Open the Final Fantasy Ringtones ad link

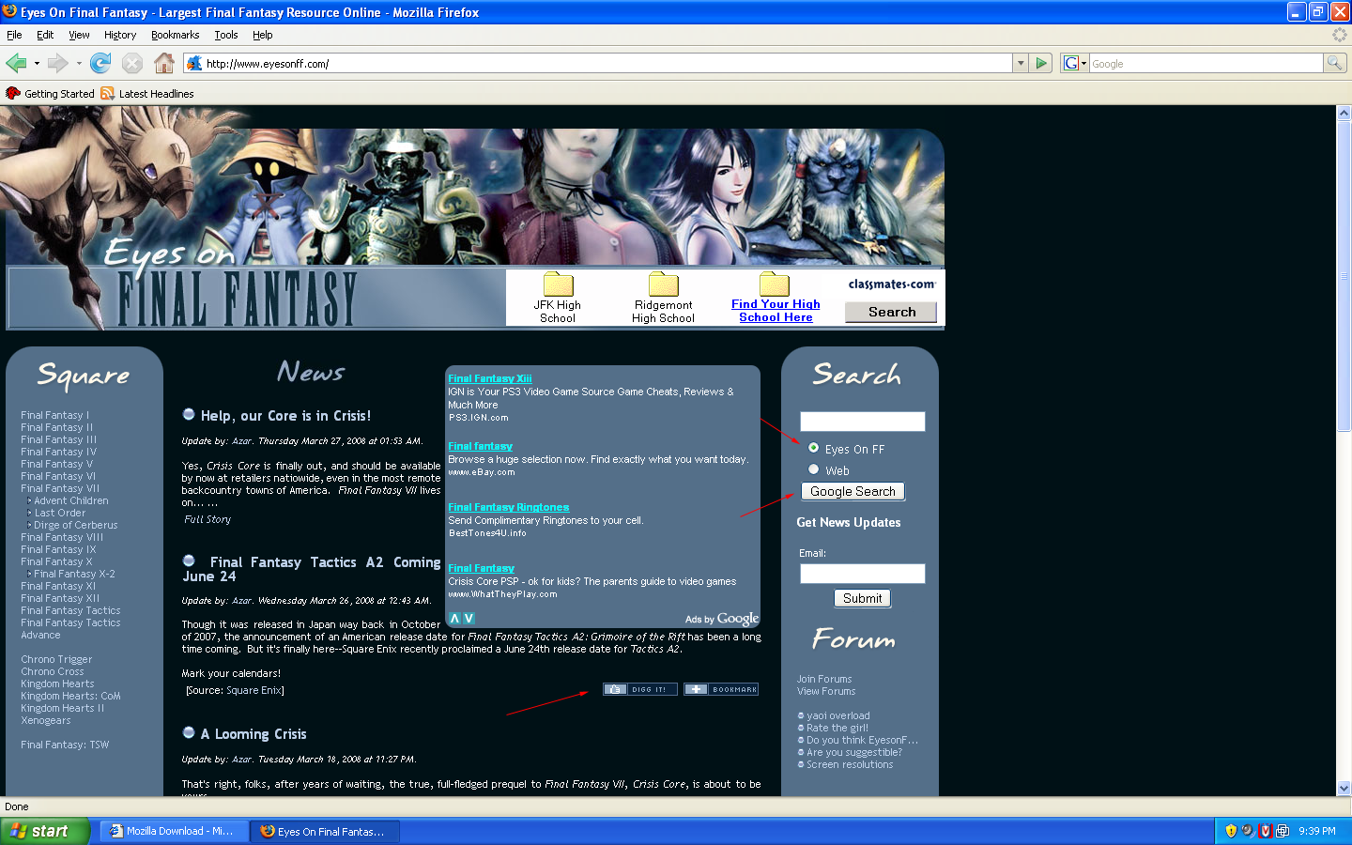[509, 507]
